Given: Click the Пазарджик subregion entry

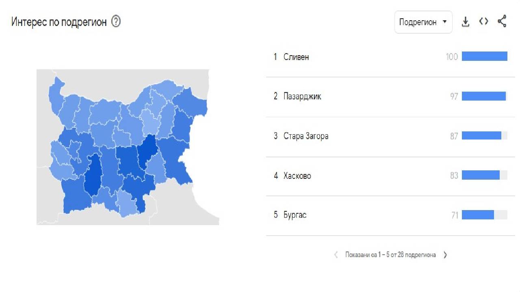Looking at the screenshot, I should pyautogui.click(x=303, y=97).
